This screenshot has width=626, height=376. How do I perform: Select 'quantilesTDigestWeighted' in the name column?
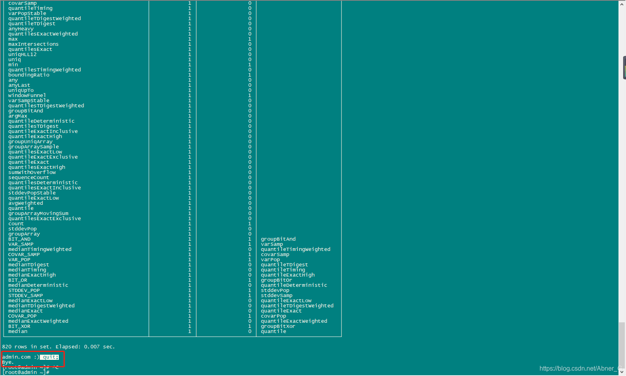[46, 106]
